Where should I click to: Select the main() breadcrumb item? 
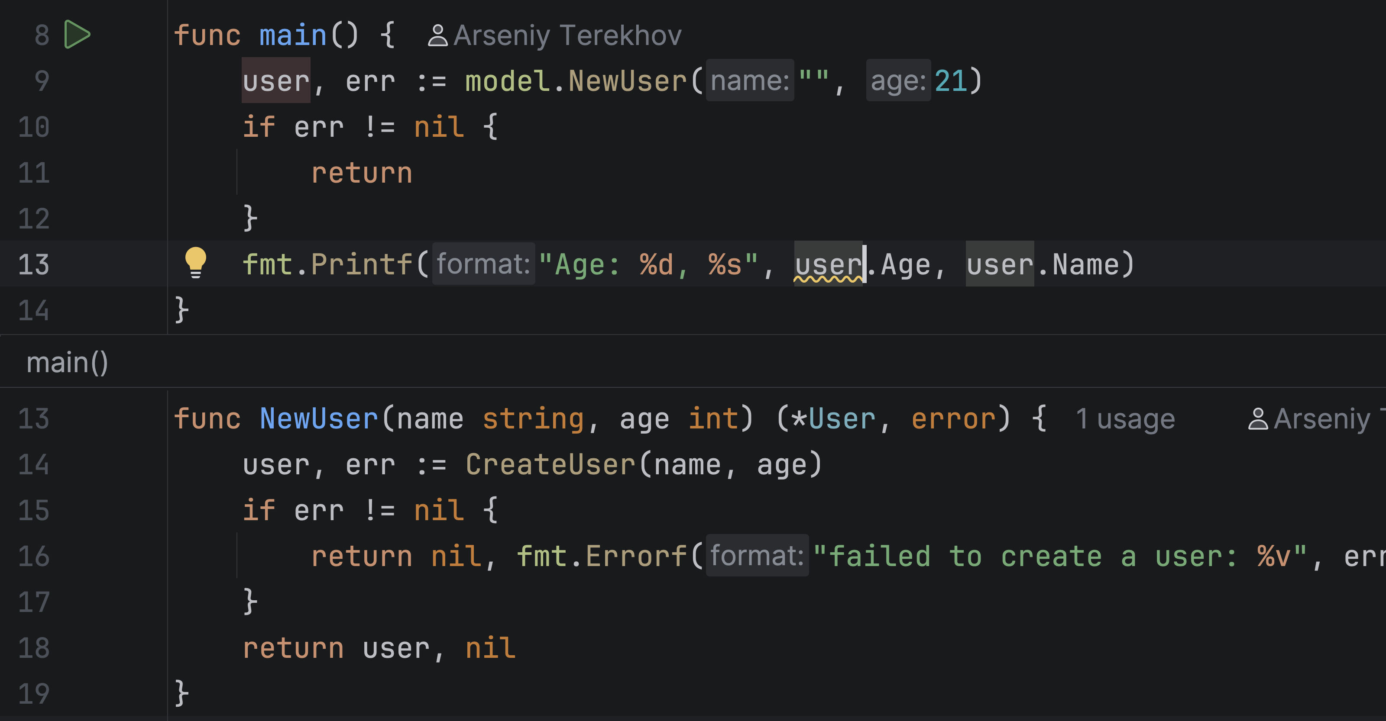tap(67, 362)
